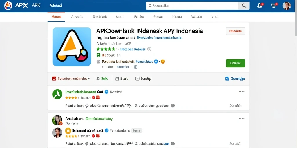Click the orange round badge after Pemolahtaxk
Viewport: 297px width, 148px height.
coord(163,61)
